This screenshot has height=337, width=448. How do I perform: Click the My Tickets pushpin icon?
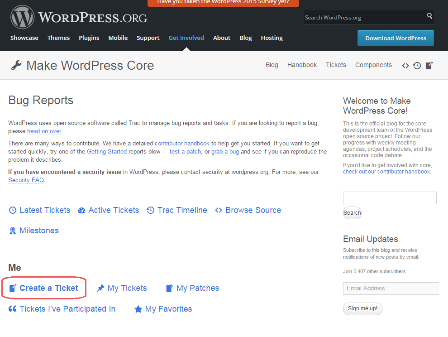[100, 288]
